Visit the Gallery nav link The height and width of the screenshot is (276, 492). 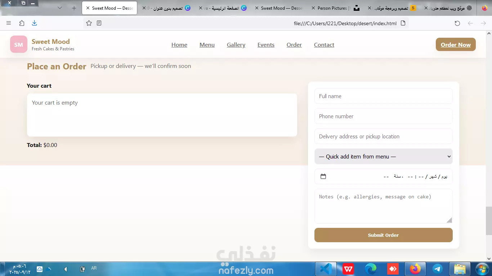tap(236, 45)
